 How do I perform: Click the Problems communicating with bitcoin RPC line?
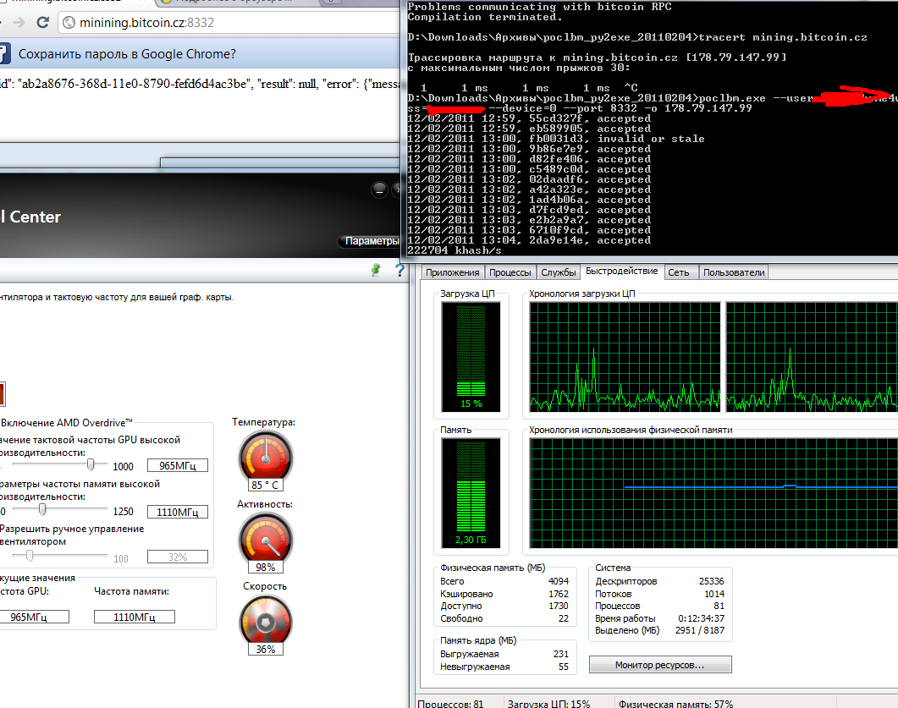point(539,7)
